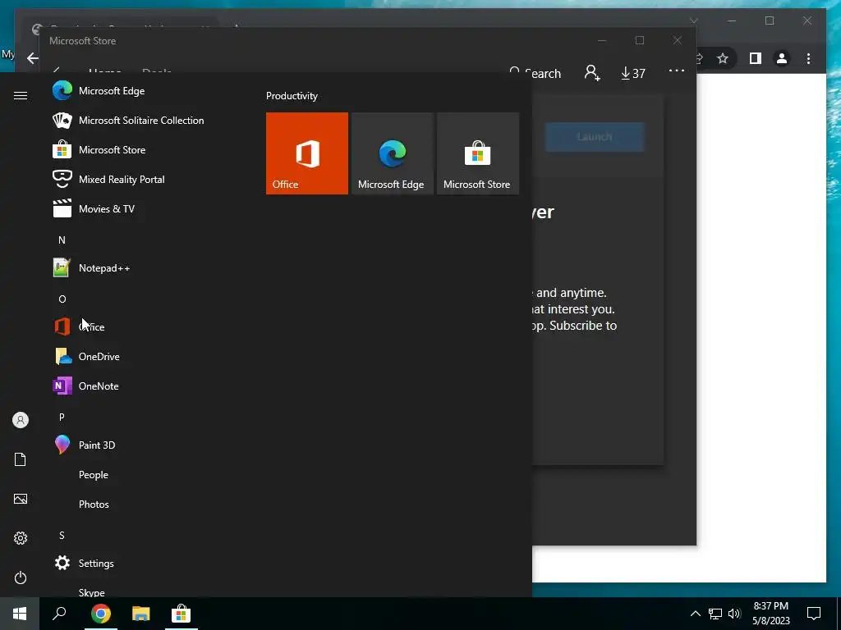Jump to letter P in the app list
This screenshot has width=841, height=630.
(x=62, y=417)
